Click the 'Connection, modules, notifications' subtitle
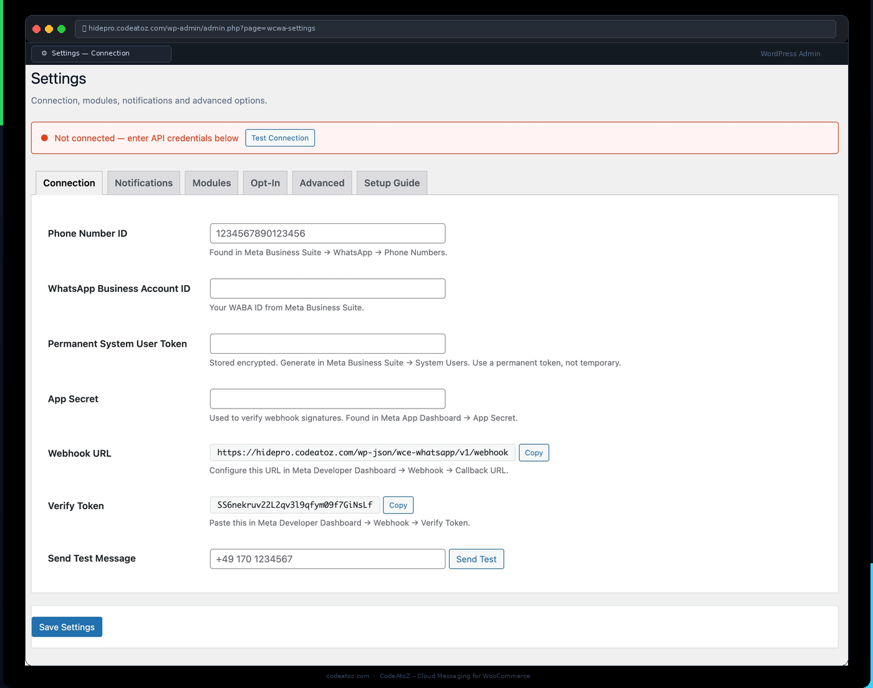Image resolution: width=873 pixels, height=688 pixels. (149, 100)
